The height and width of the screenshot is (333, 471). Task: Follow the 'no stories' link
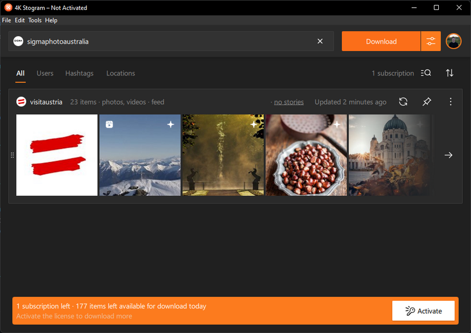point(289,102)
